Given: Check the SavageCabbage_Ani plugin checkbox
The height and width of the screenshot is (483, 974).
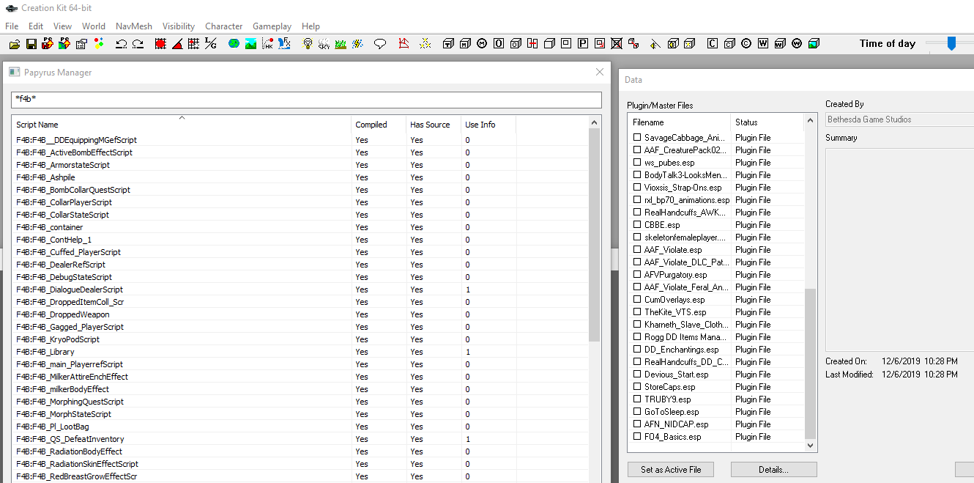Looking at the screenshot, I should 637,138.
